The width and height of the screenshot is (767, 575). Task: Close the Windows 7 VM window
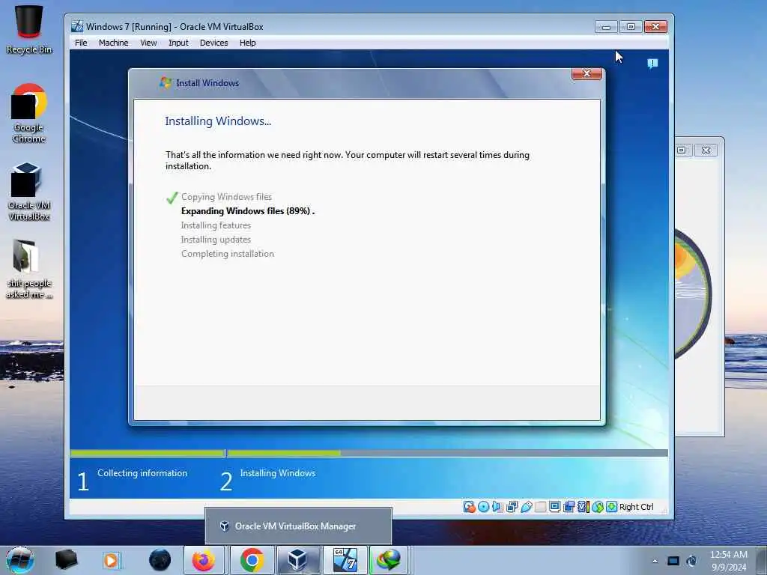point(656,27)
